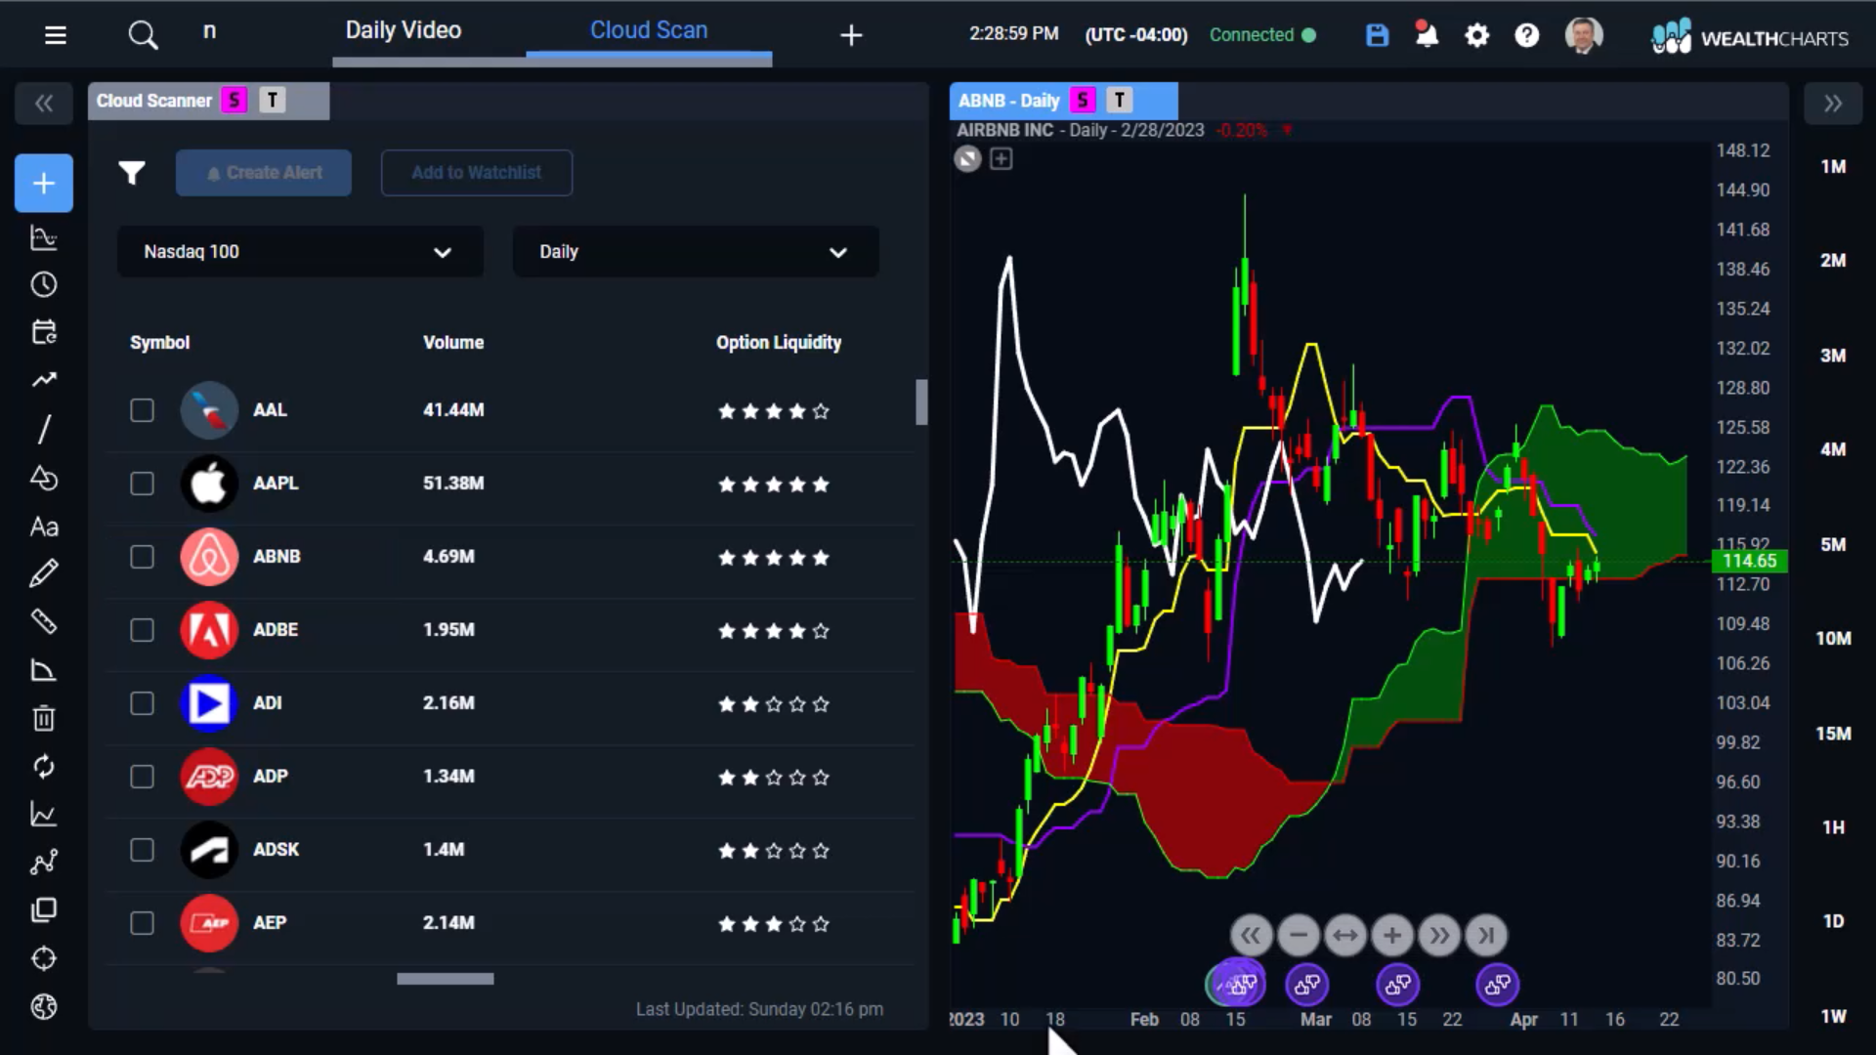Open the calendar sidebar icon
1876x1055 pixels.
[44, 332]
